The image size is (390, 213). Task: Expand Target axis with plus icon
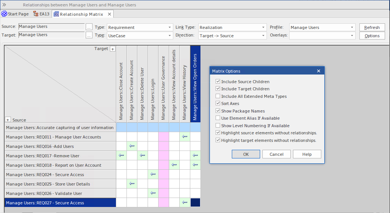point(112,49)
